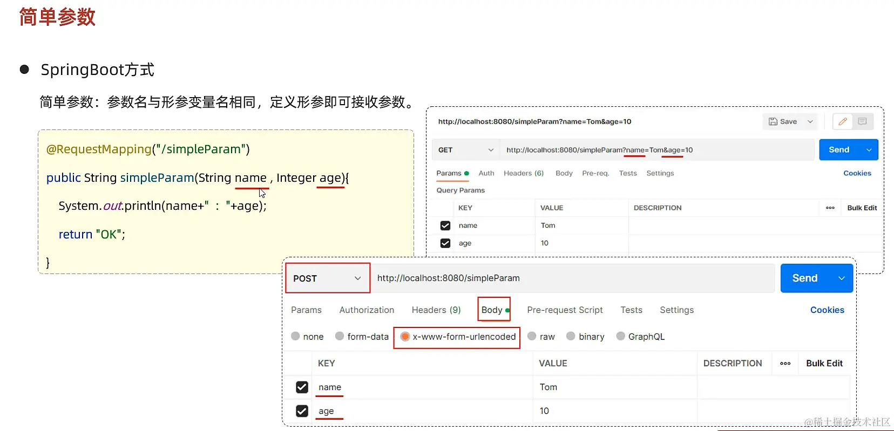Select the form-data radio button
The height and width of the screenshot is (431, 894).
point(340,336)
